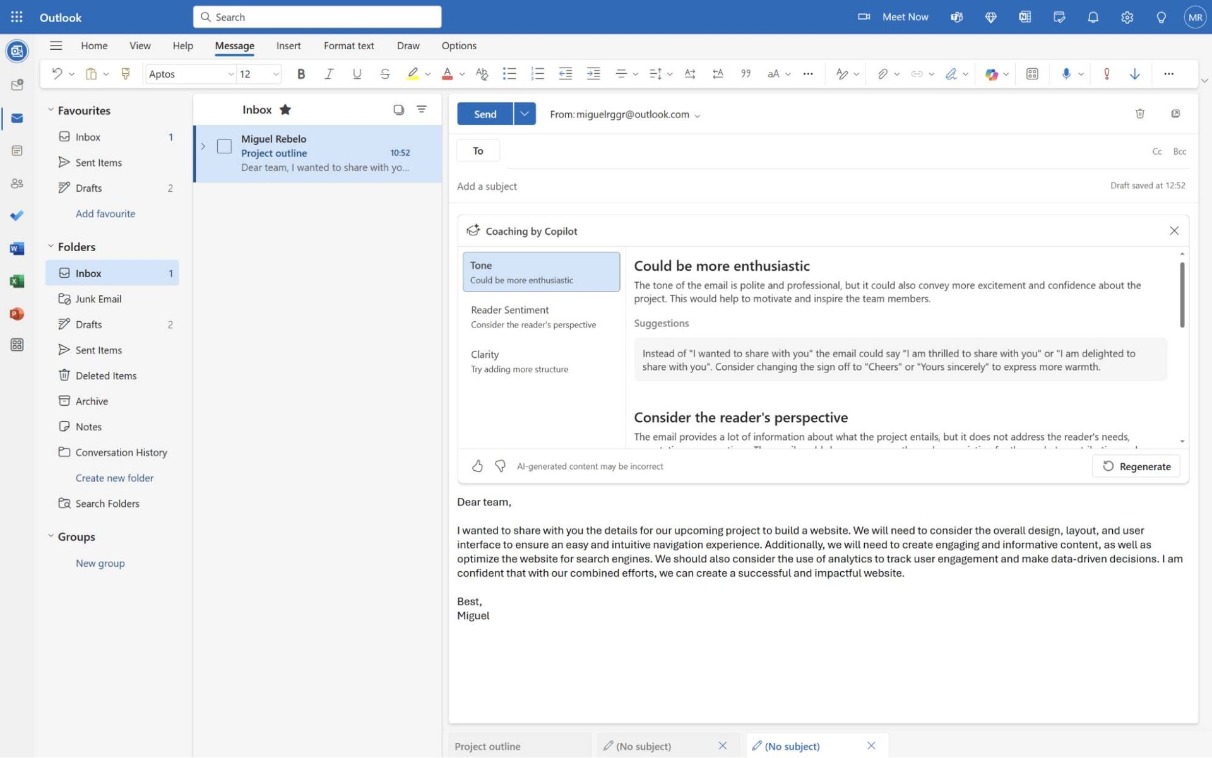The width and height of the screenshot is (1212, 758).
Task: Start voice dictation
Action: [x=1066, y=74]
